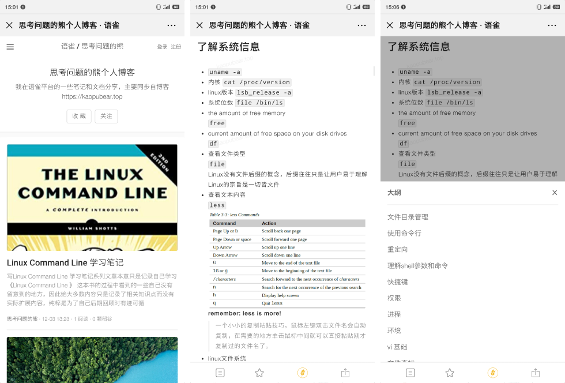Viewport: 565px width, 383px height.
Task: Open the forest and lake cover image
Action: (x=92, y=359)
